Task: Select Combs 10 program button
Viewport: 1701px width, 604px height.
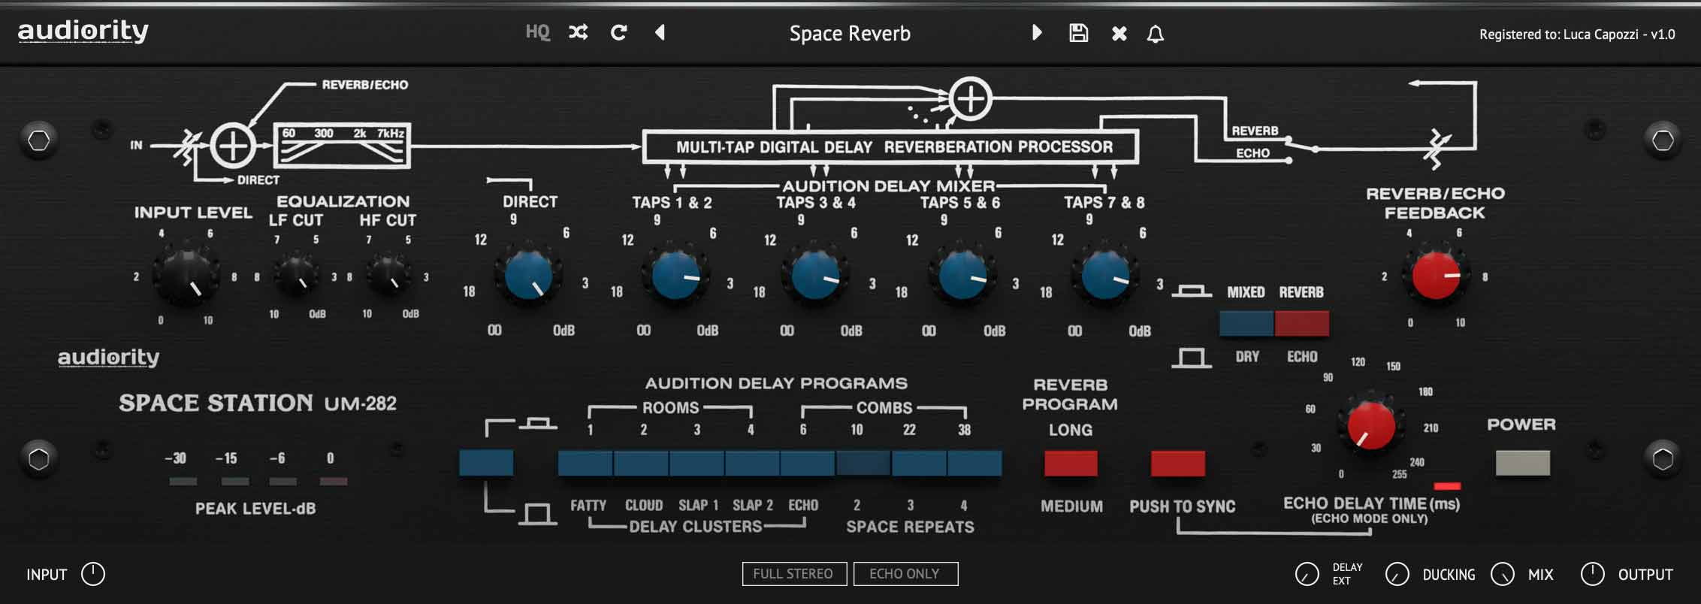Action: [x=863, y=463]
